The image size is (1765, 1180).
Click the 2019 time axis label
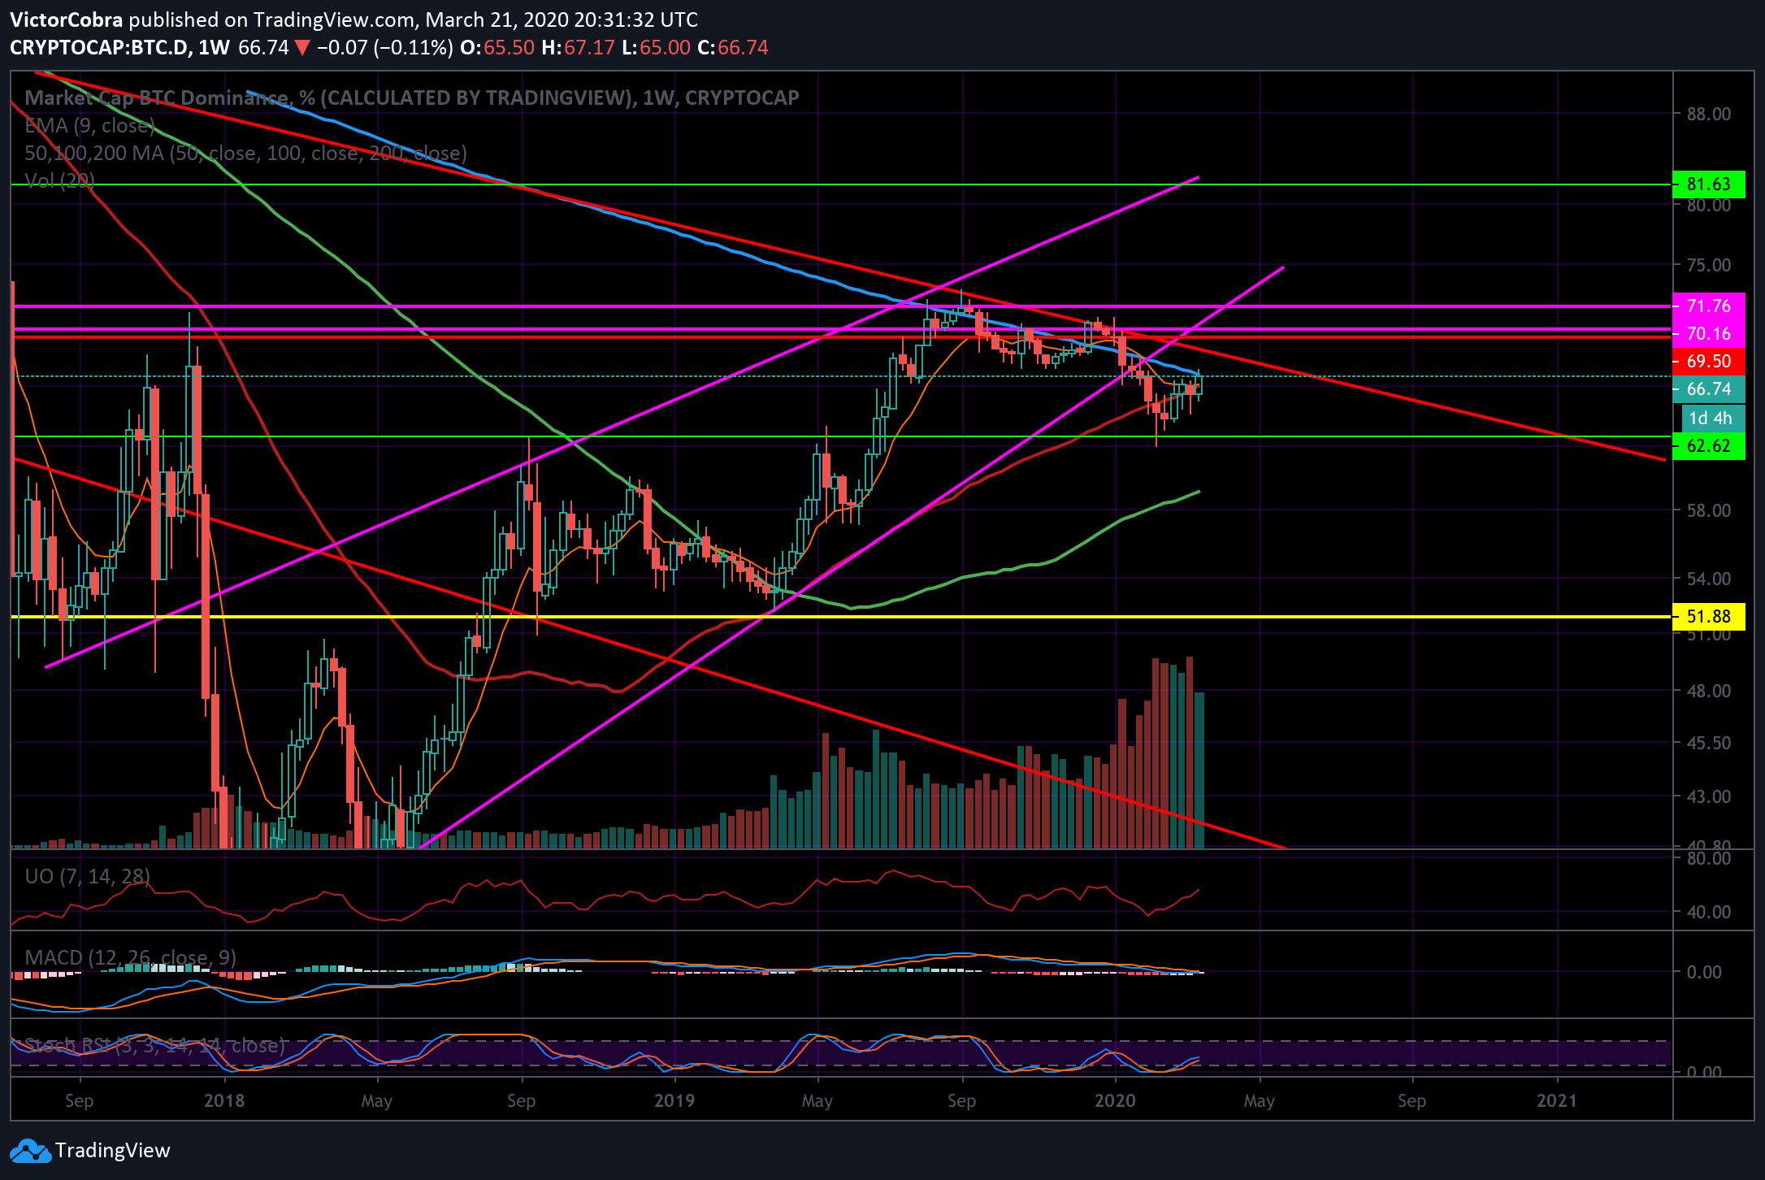pos(674,1100)
